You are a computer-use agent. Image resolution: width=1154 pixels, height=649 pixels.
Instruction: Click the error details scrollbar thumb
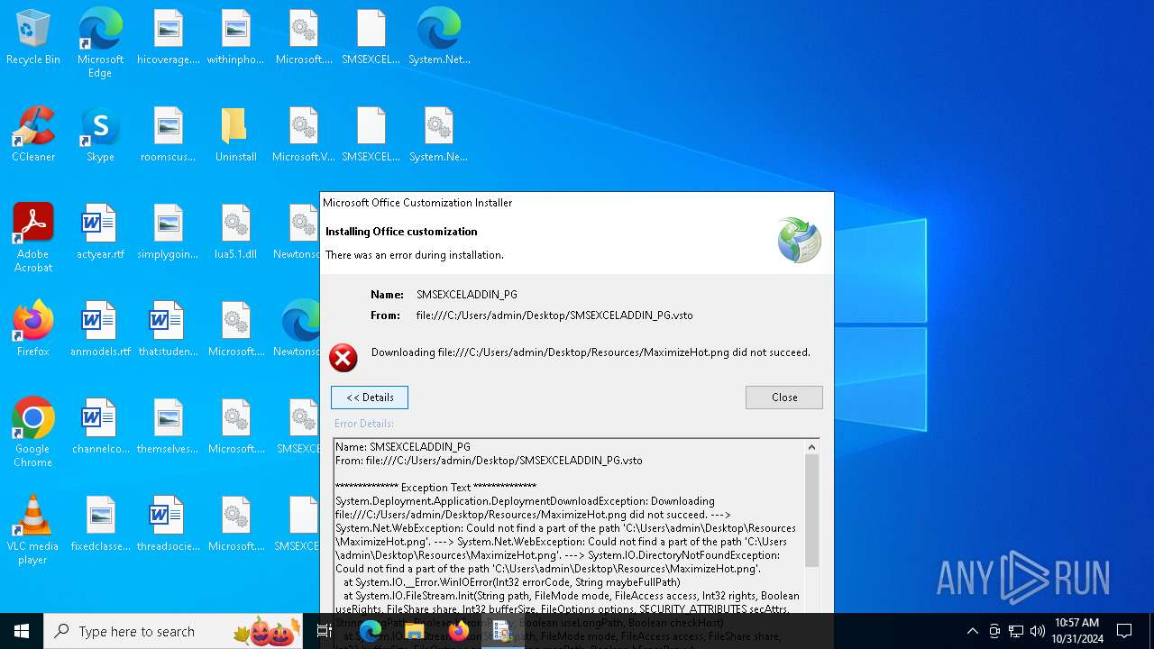(811, 510)
